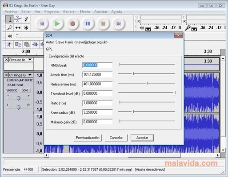Screen dimensions: 228x177
Task: Open the Generar menu
Action: (69, 12)
